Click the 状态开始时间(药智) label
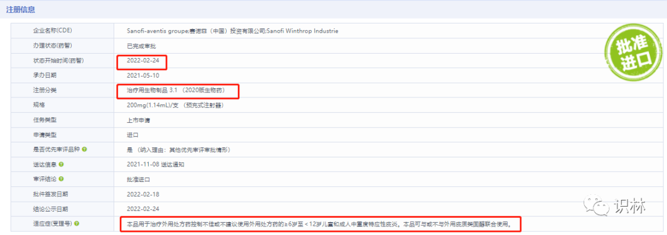The image size is (667, 235). click(59, 60)
